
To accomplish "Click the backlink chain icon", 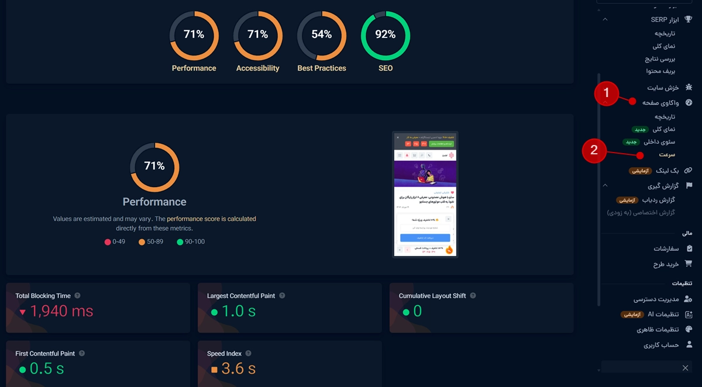I will click(x=689, y=170).
